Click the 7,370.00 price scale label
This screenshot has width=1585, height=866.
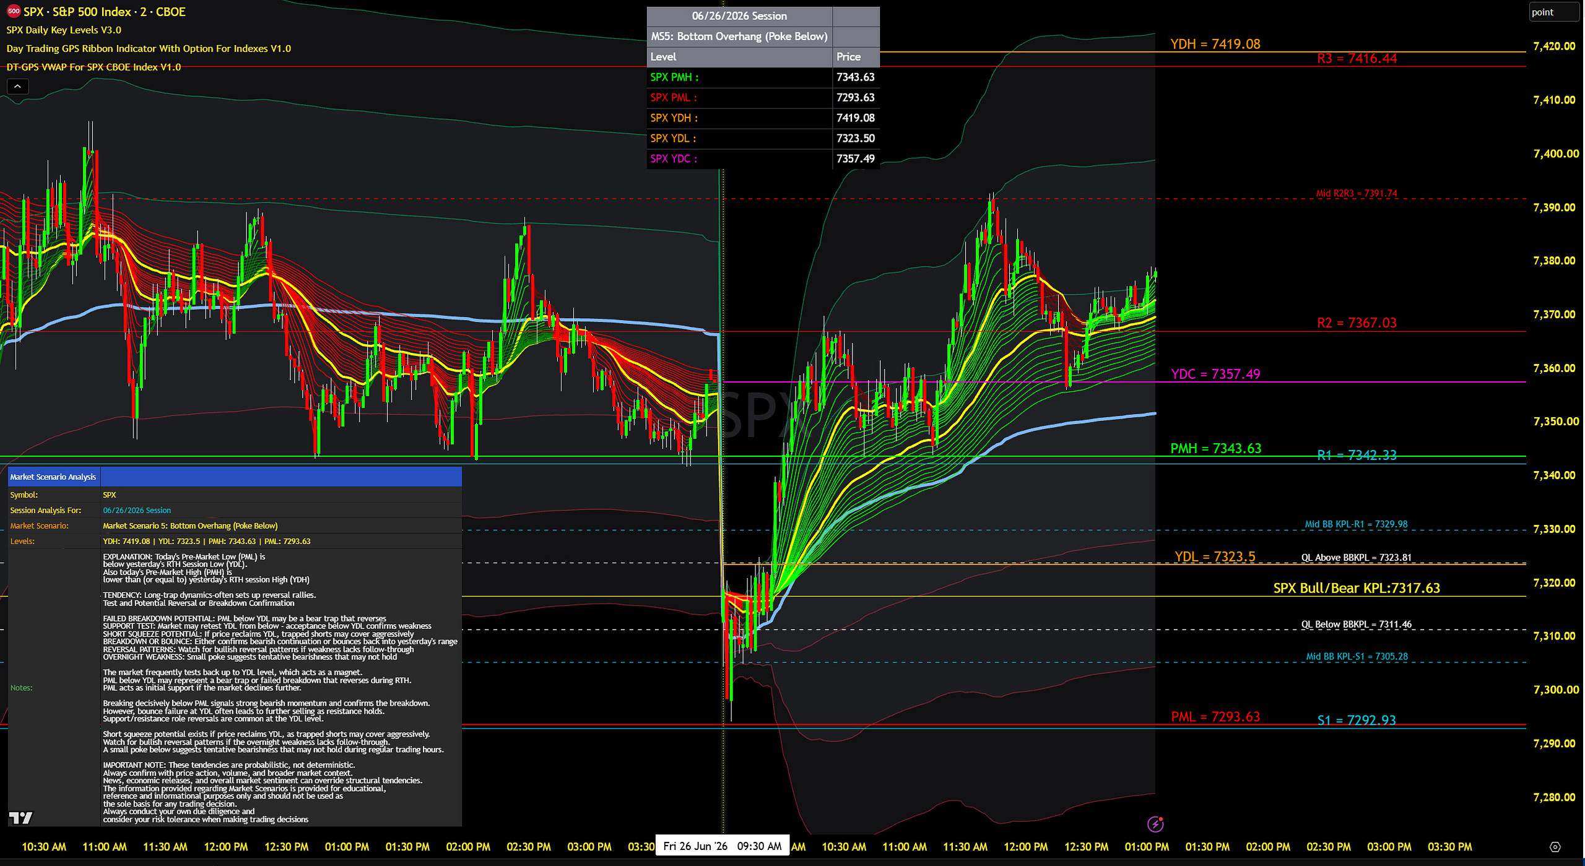(x=1554, y=314)
